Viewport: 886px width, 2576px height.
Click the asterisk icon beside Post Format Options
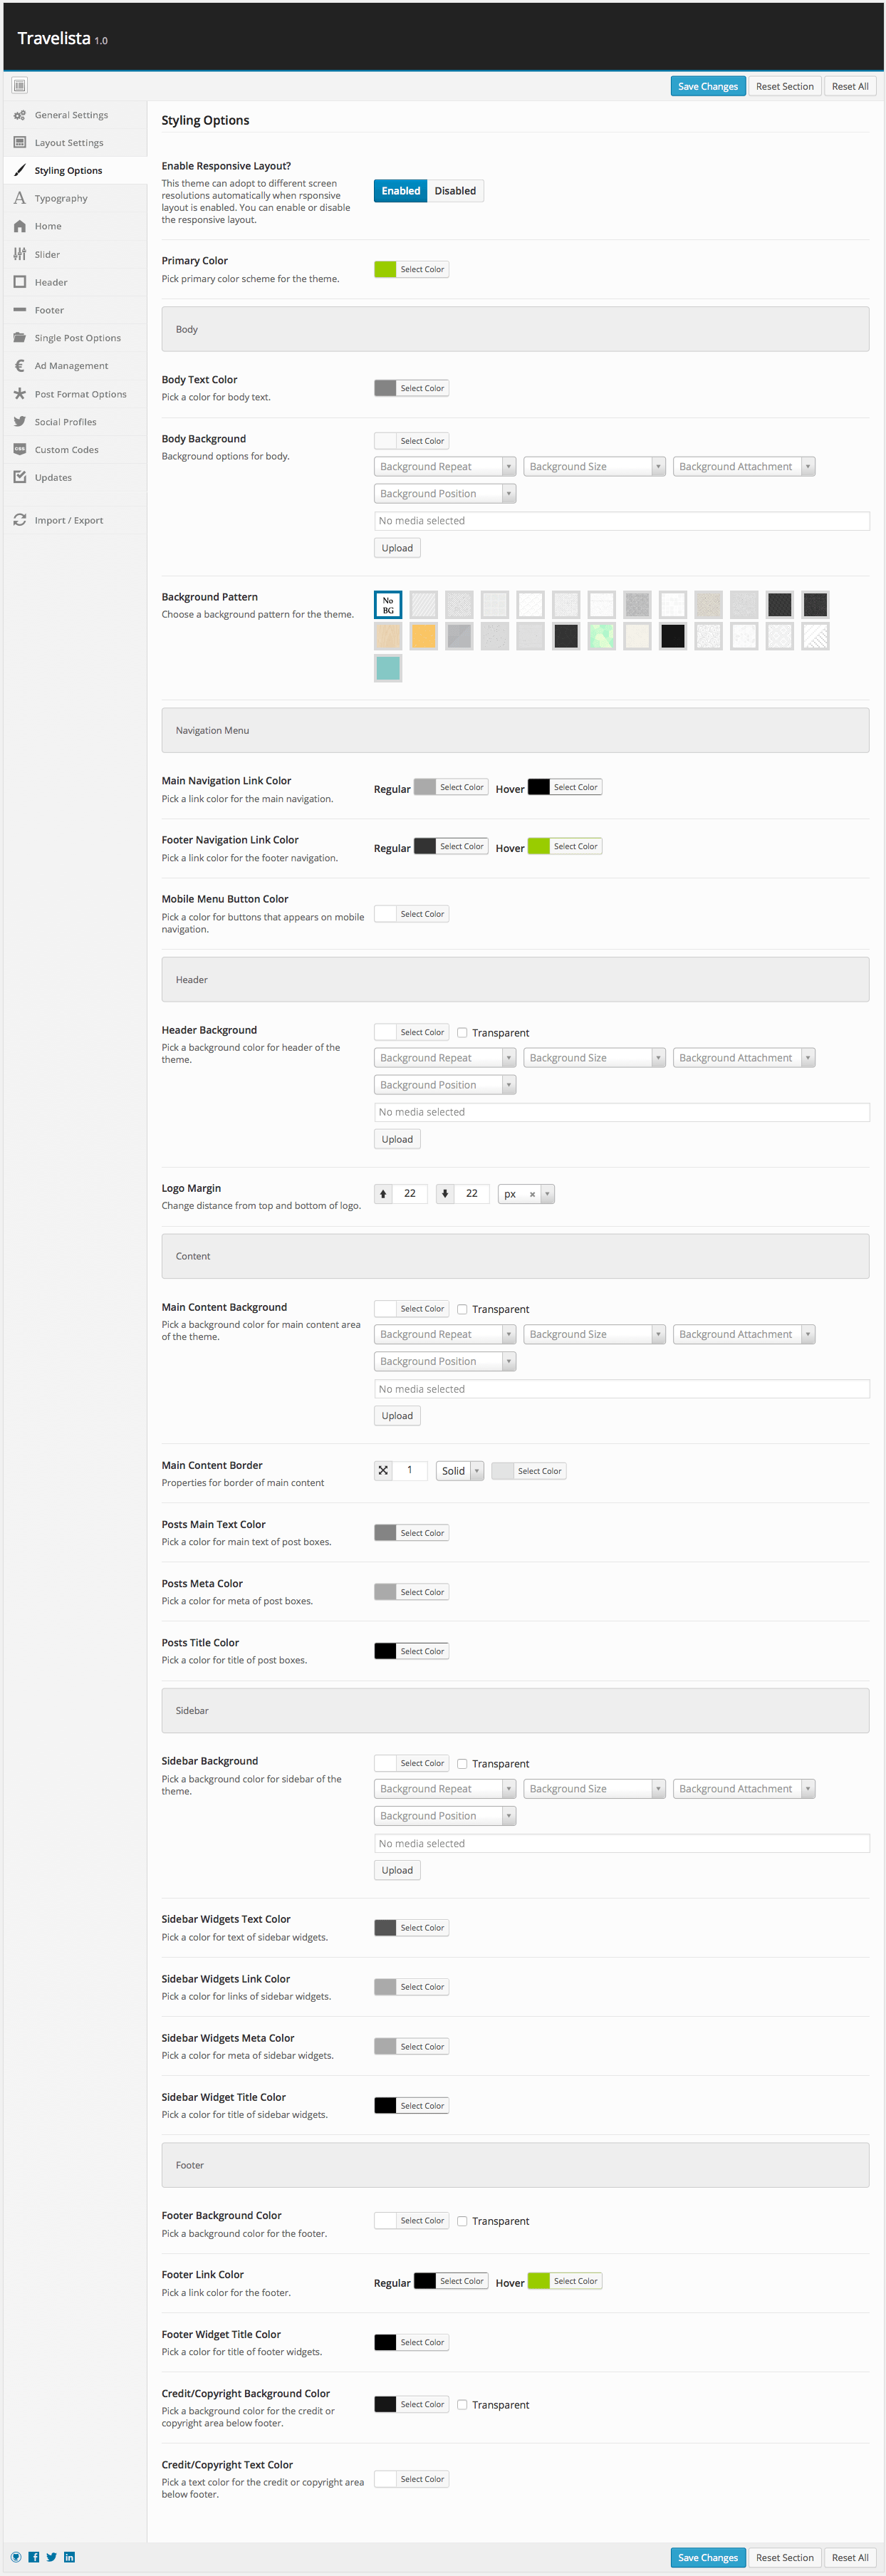(x=20, y=394)
